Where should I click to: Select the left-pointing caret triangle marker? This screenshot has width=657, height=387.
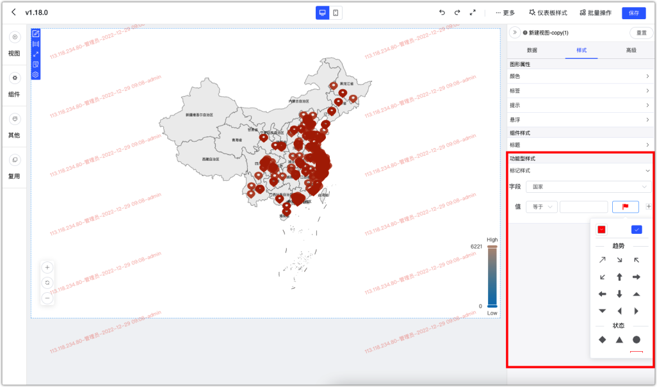619,311
